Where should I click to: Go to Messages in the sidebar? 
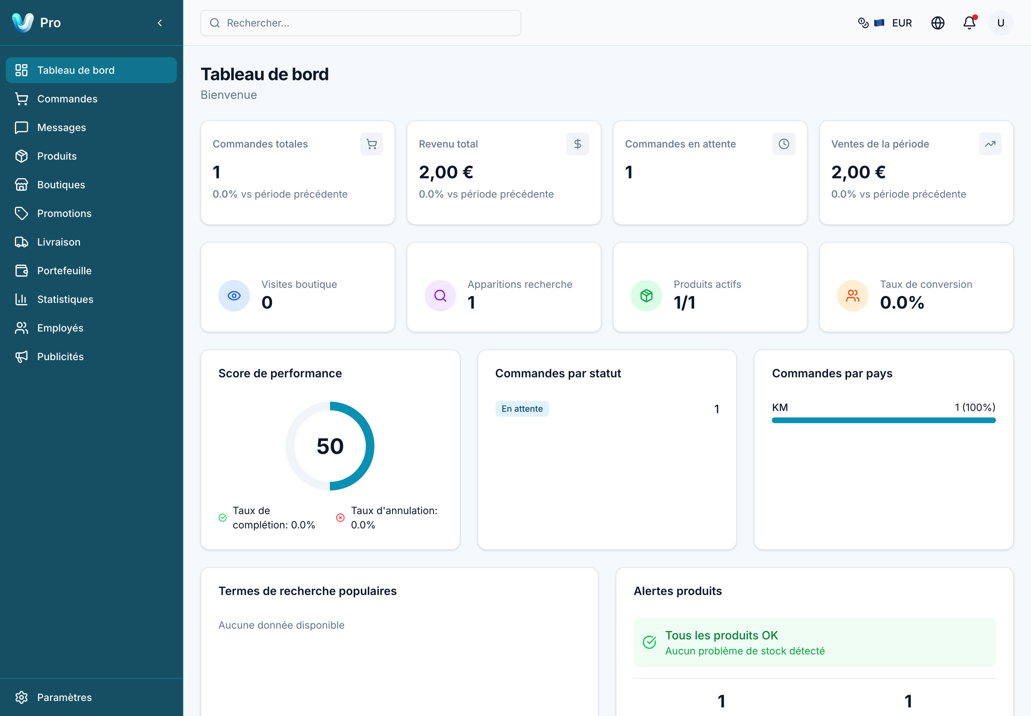coord(91,127)
